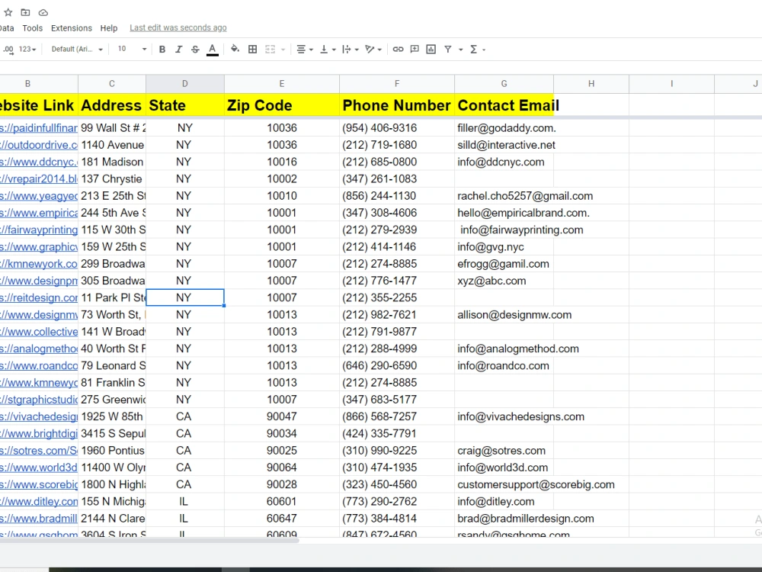This screenshot has width=762, height=572.
Task: Select column D header
Action: [185, 84]
